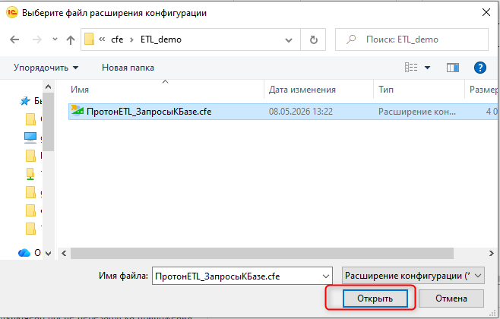Click the Открыть button
Image resolution: width=500 pixels, height=319 pixels.
tap(375, 298)
